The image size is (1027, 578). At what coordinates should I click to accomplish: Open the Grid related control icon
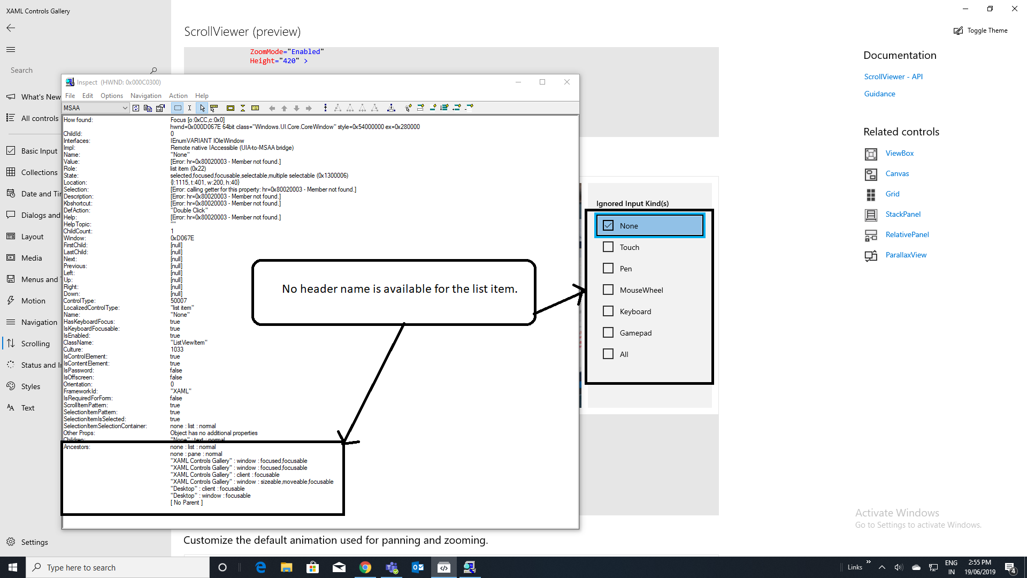click(x=871, y=194)
